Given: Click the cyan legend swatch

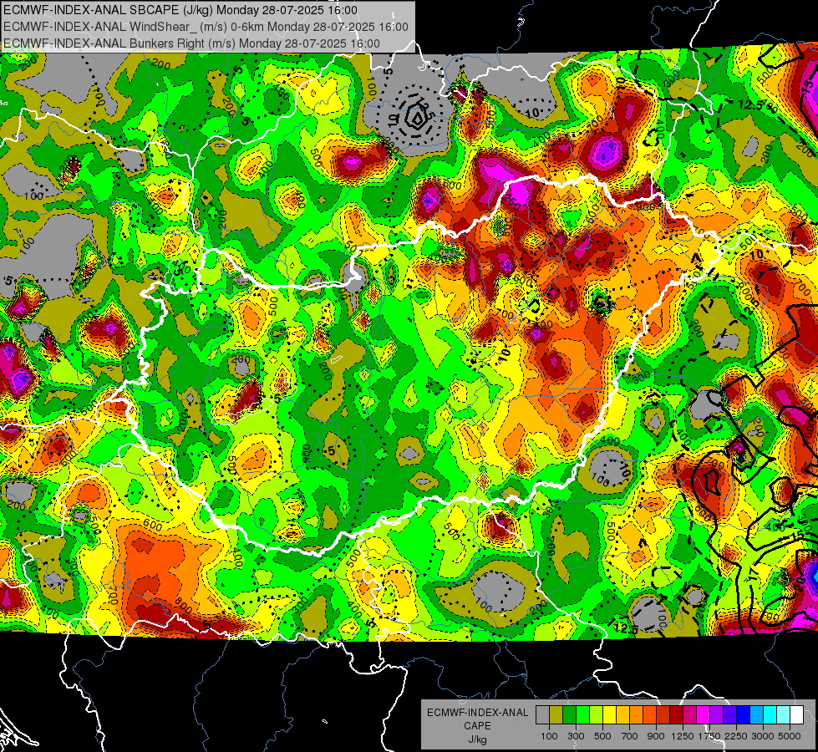Looking at the screenshot, I should point(770,715).
